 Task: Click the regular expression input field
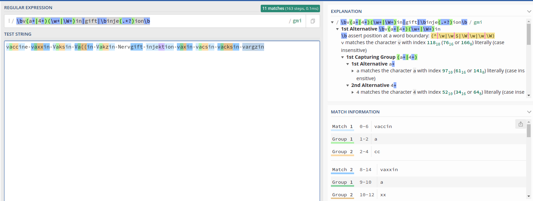point(170,21)
